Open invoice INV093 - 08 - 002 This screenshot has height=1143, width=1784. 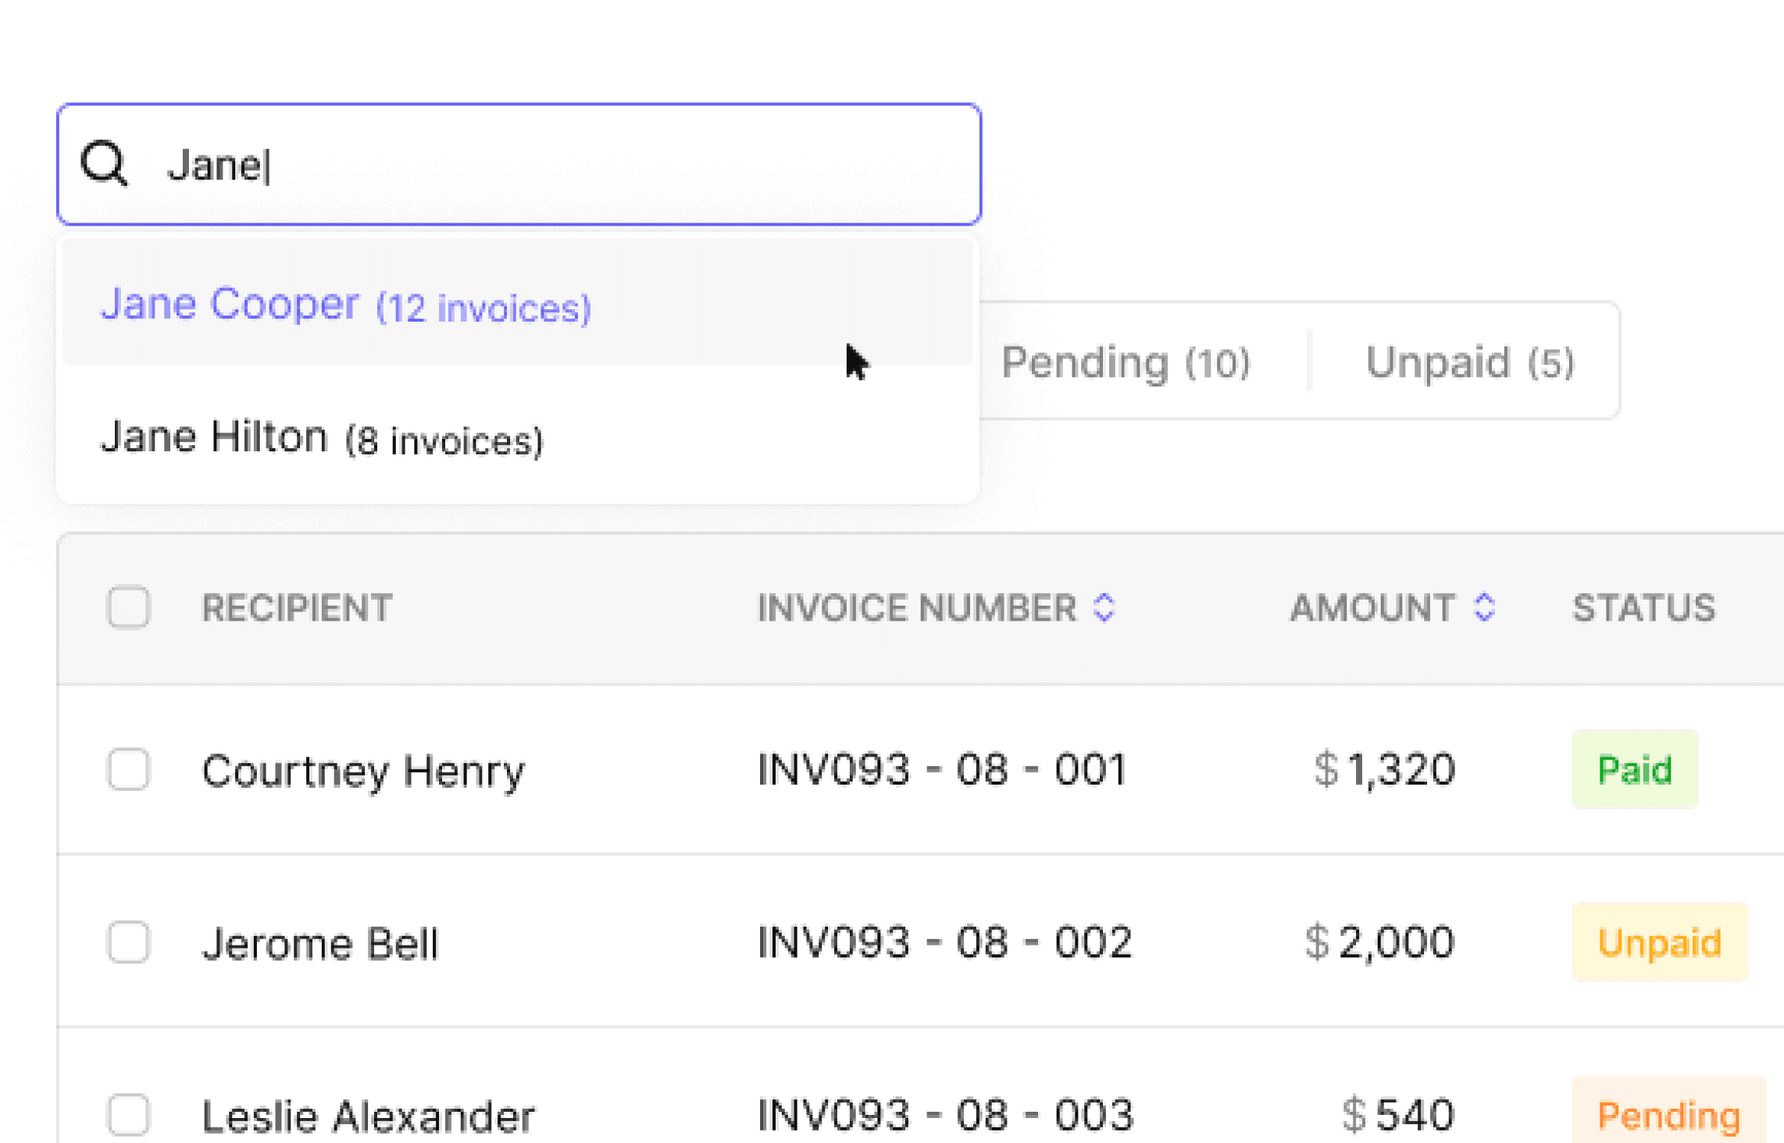pyautogui.click(x=944, y=942)
